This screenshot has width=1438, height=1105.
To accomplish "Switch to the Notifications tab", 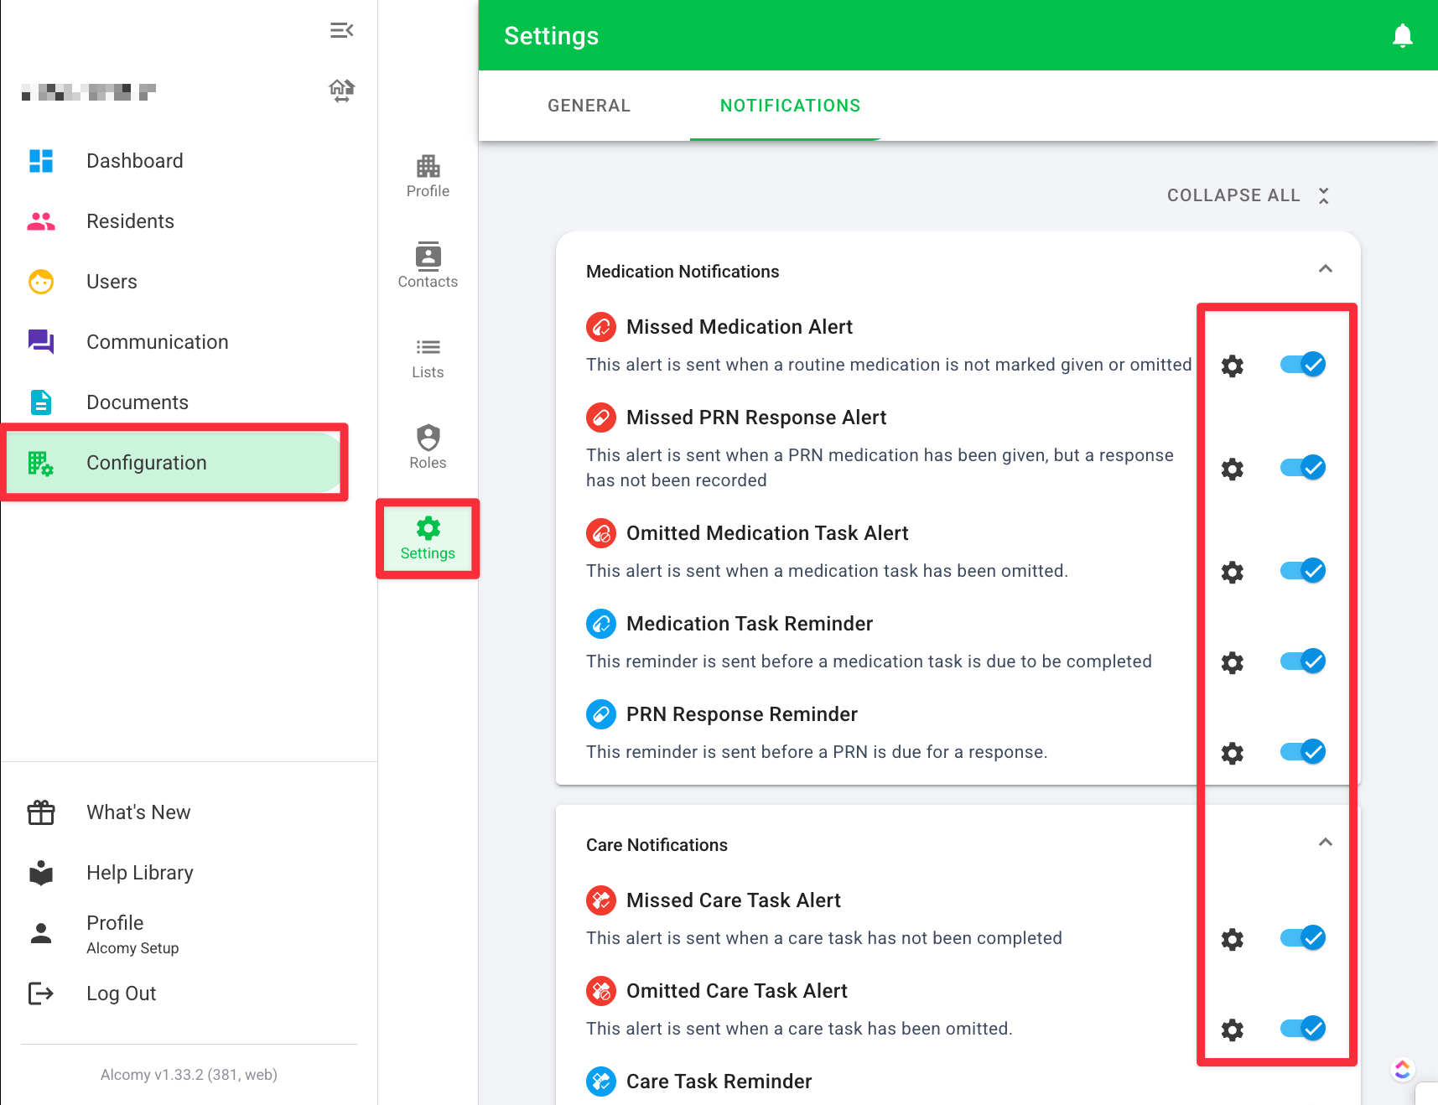I will [790, 106].
